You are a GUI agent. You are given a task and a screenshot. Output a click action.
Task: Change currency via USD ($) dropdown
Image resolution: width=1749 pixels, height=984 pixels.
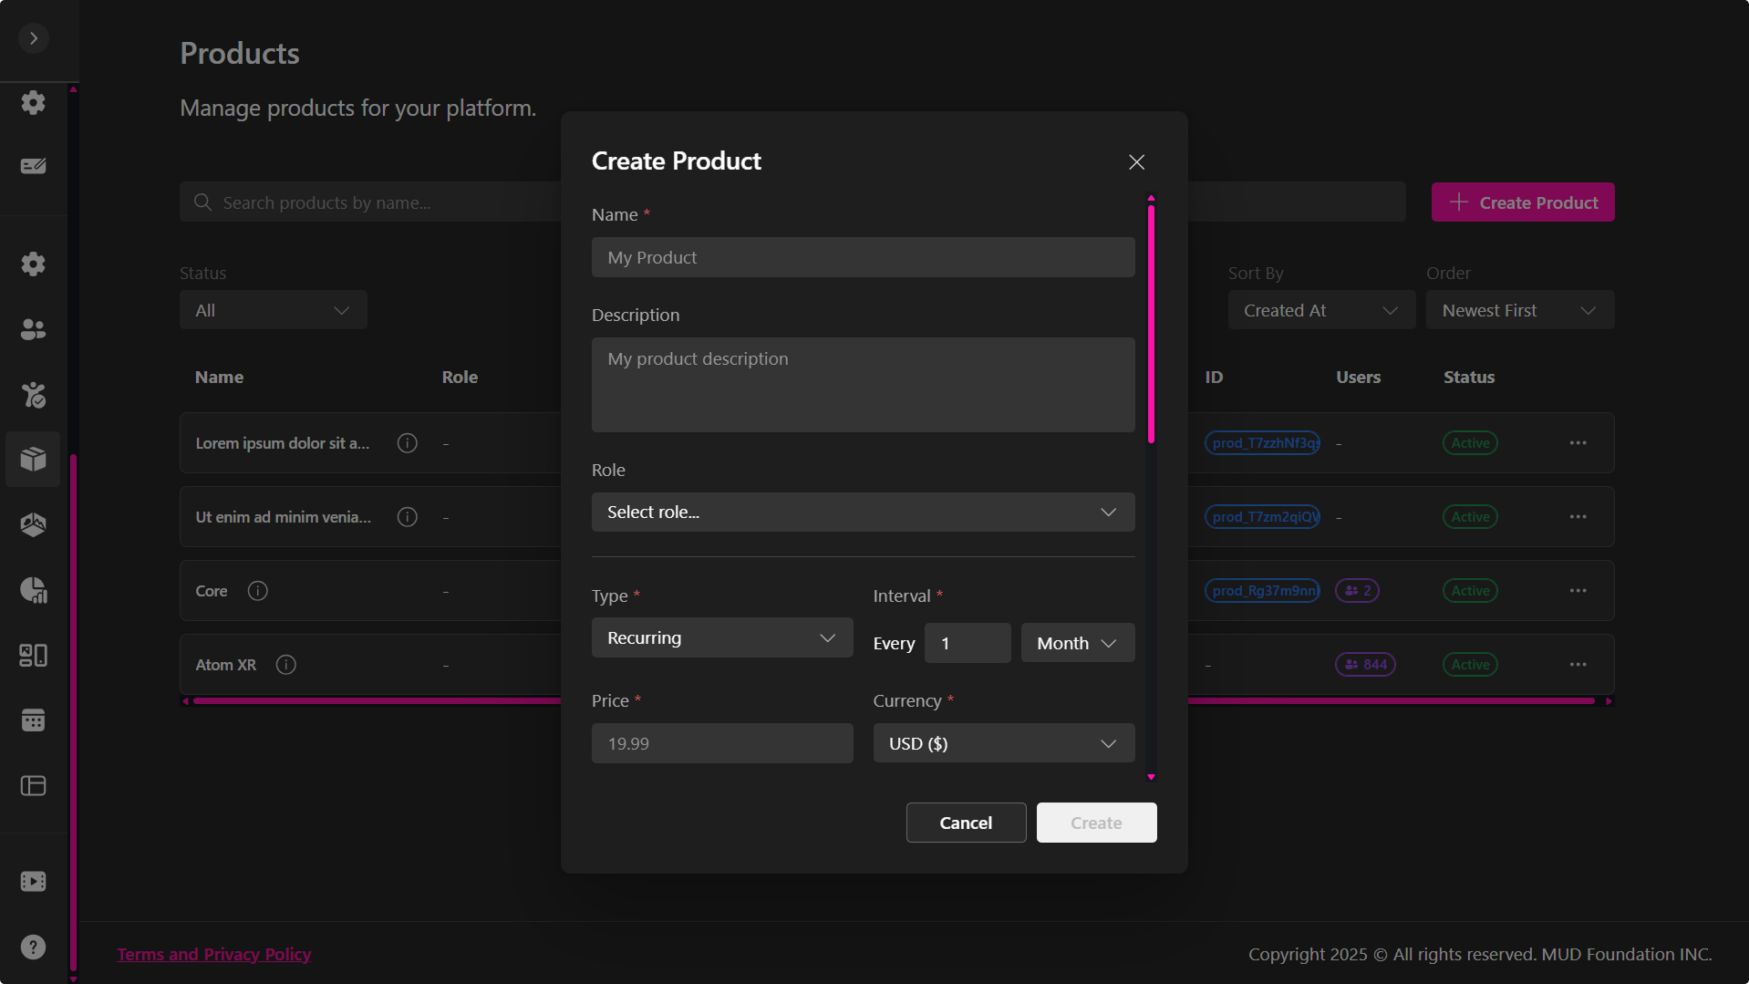(x=1003, y=743)
